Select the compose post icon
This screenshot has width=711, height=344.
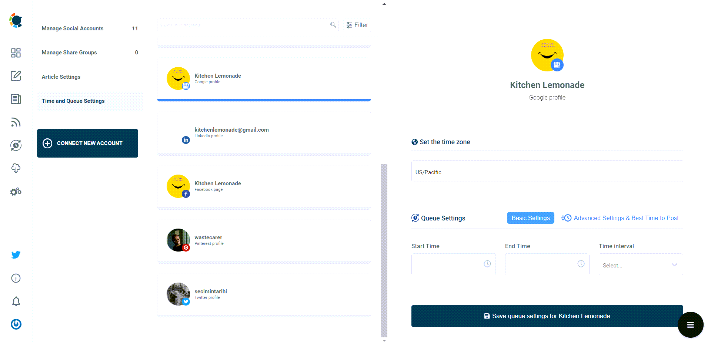click(16, 76)
